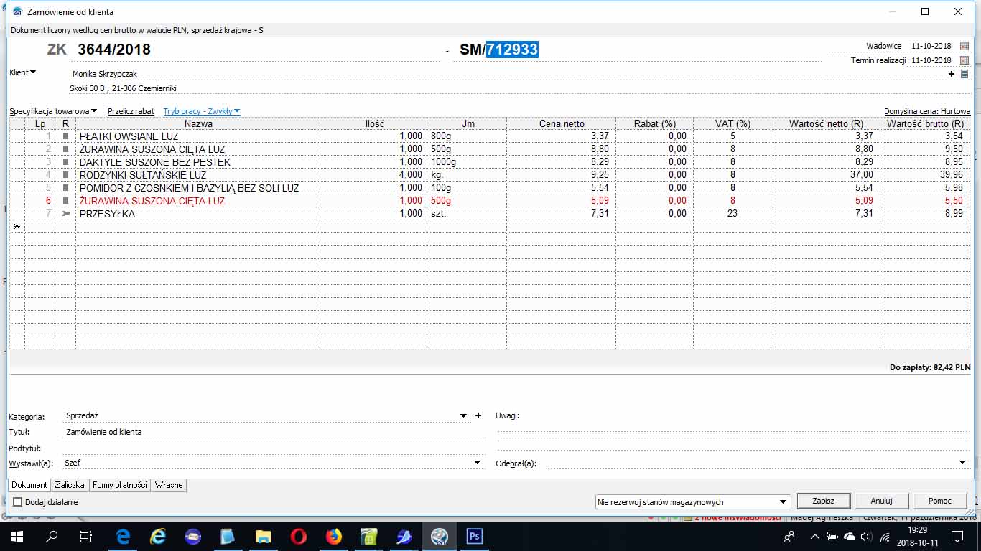Screen dimensions: 981x551
Task: Open the Formy płatności tab
Action: coord(120,485)
